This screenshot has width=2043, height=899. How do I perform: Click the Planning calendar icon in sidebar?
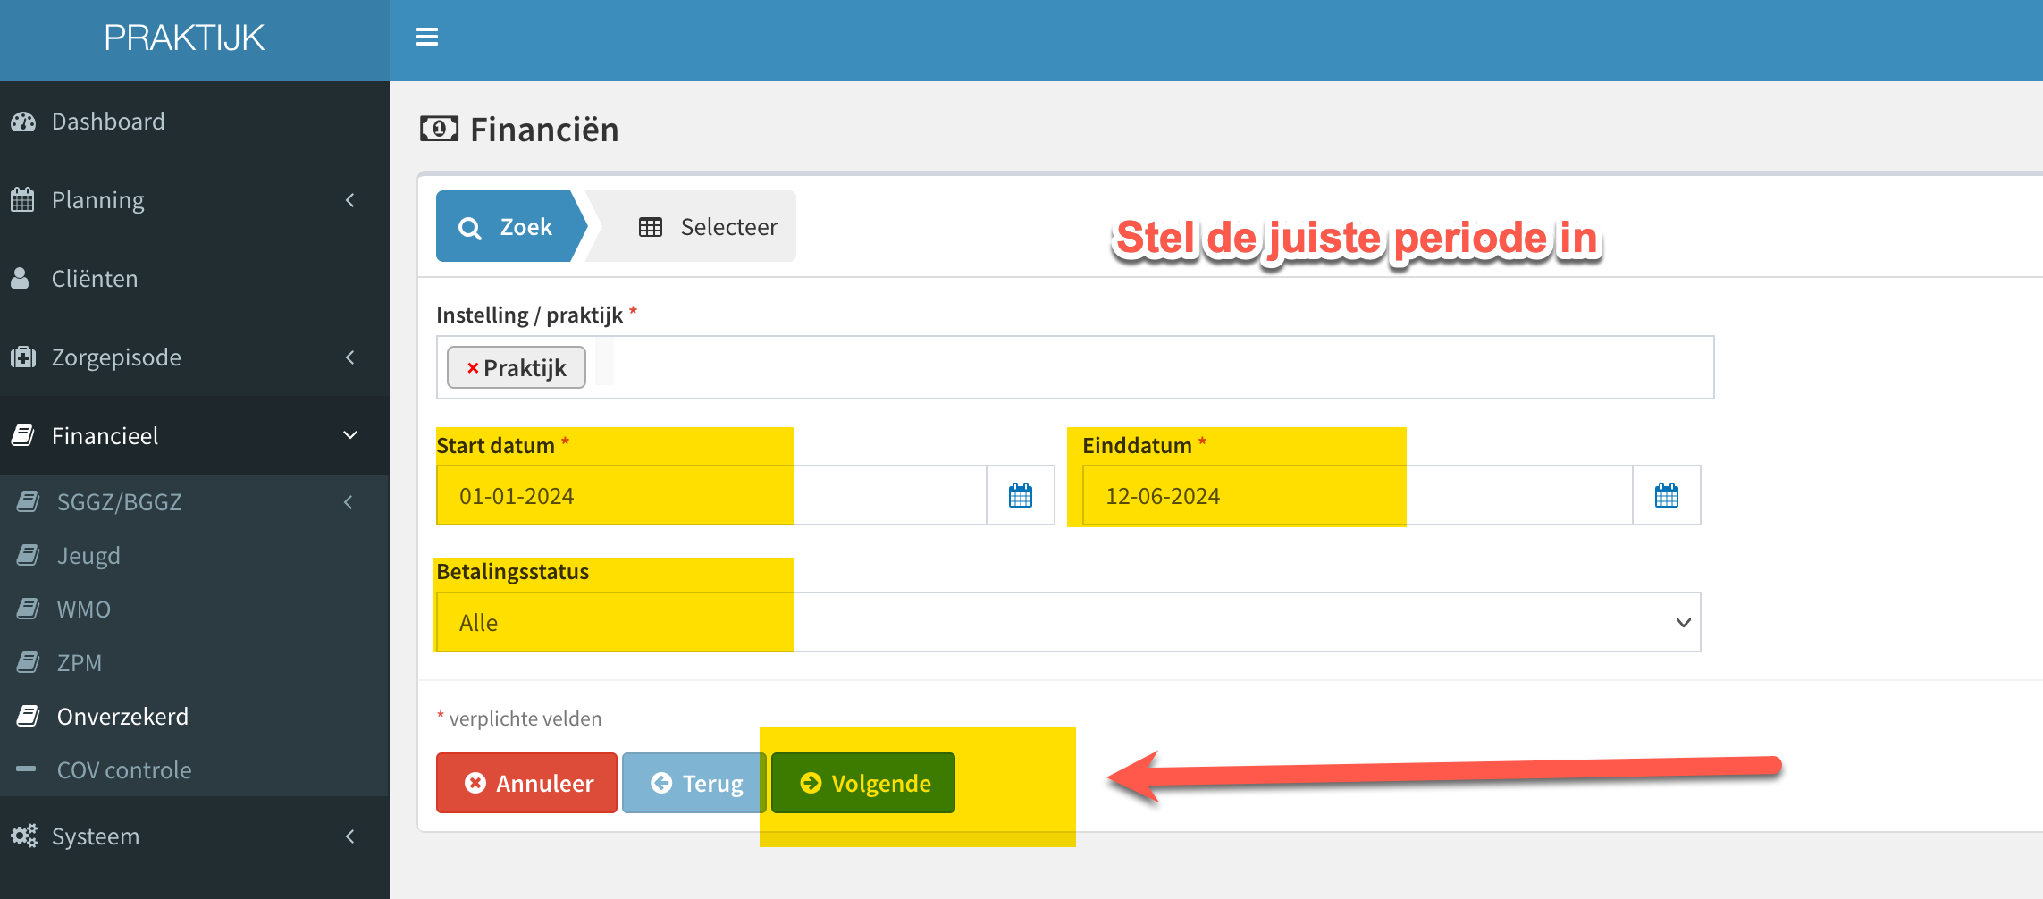tap(22, 200)
